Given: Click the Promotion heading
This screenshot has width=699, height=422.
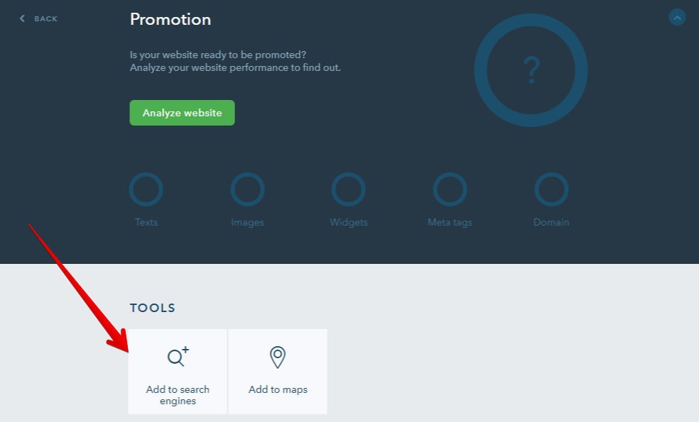Looking at the screenshot, I should (170, 19).
